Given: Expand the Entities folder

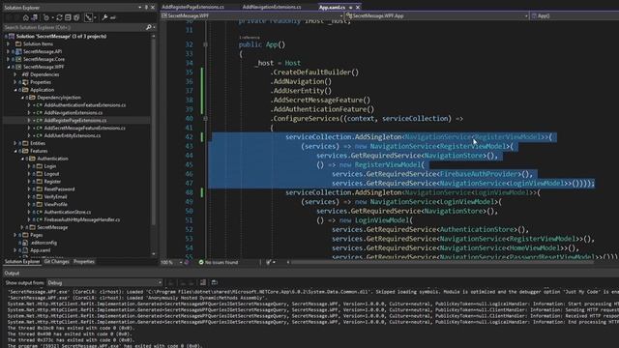Looking at the screenshot, I should click(15, 143).
